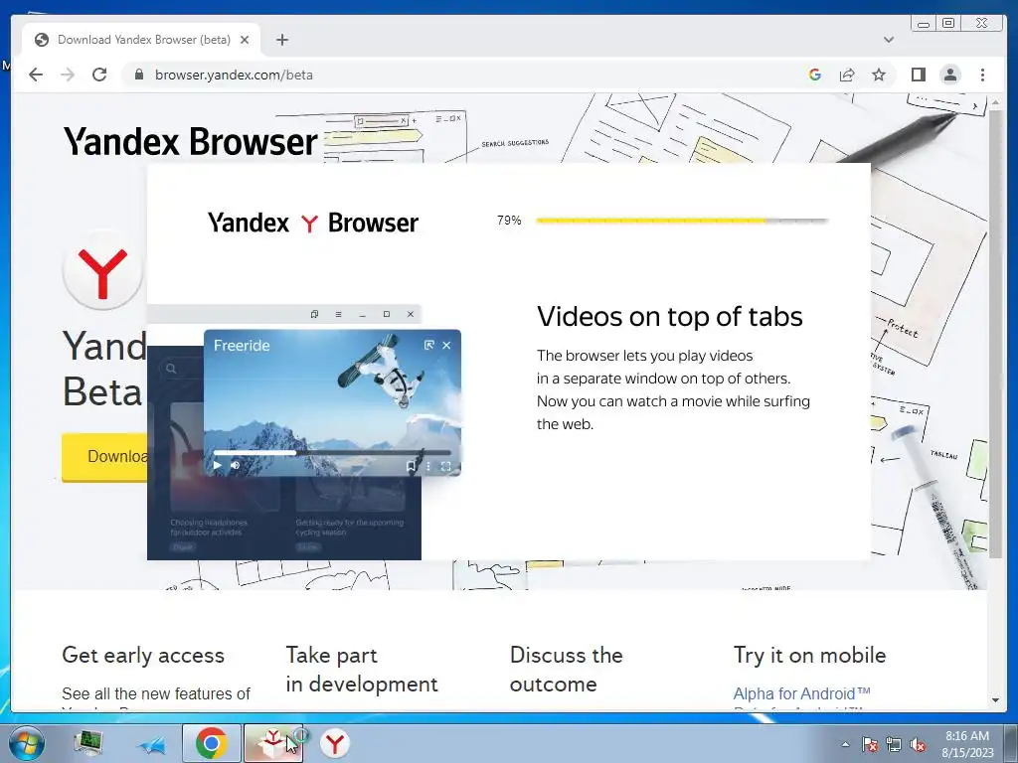Select the Download Yandex Browser (beta) tab
The image size is (1018, 763).
tap(141, 40)
